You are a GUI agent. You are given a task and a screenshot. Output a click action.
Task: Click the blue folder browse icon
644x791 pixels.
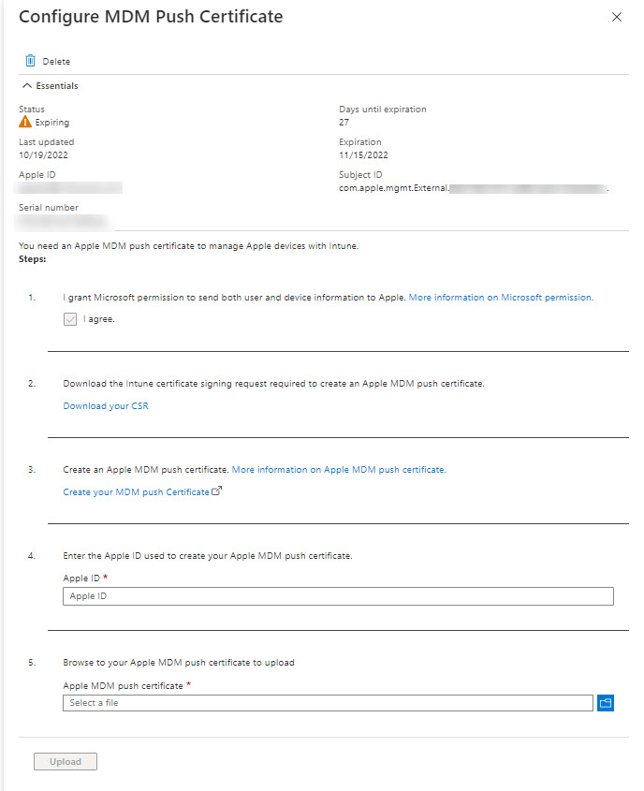pos(605,703)
